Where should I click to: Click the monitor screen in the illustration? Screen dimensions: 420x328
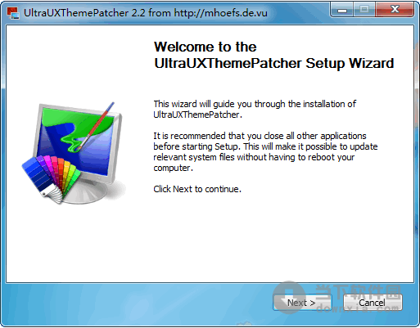click(x=75, y=141)
